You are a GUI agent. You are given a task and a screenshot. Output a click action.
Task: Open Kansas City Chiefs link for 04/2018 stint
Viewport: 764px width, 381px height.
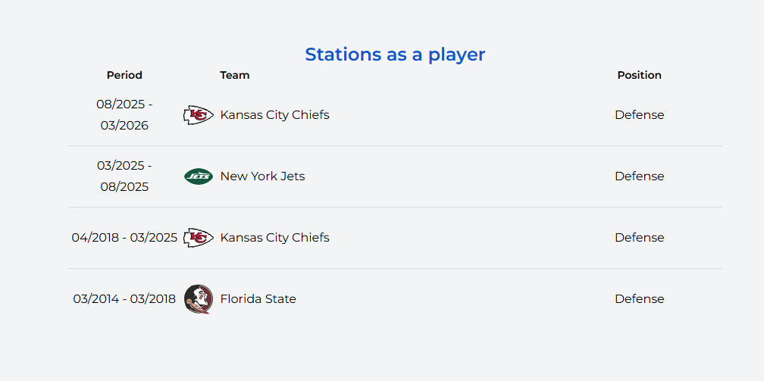274,238
